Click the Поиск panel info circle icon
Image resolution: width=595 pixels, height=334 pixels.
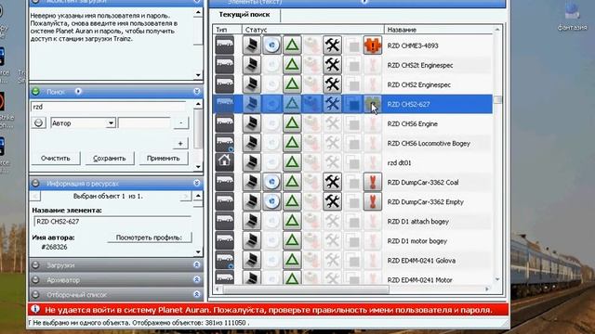tap(78, 91)
